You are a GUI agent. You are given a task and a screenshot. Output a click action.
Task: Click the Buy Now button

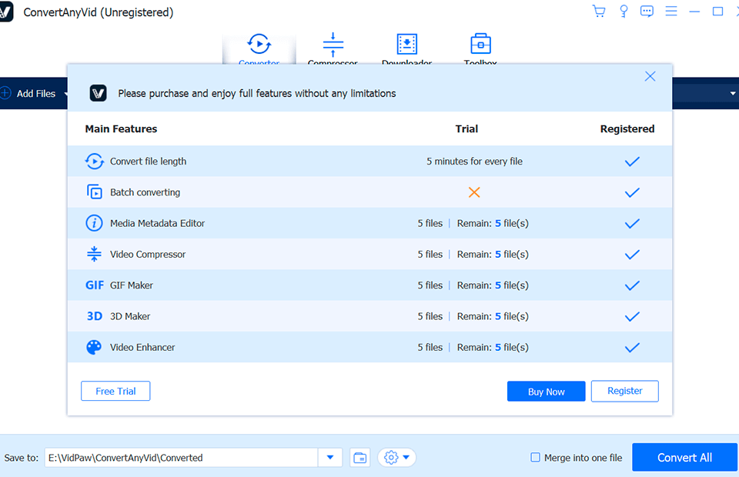[546, 391]
